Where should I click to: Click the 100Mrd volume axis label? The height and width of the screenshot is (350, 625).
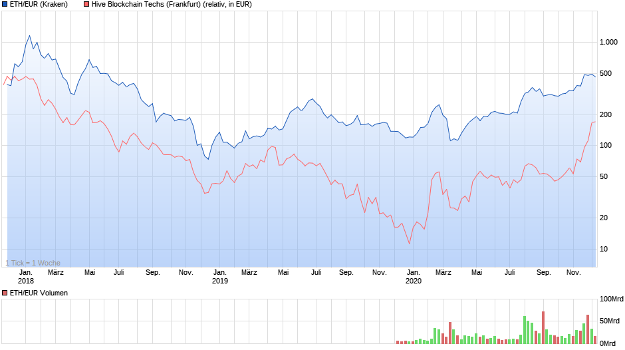point(612,299)
